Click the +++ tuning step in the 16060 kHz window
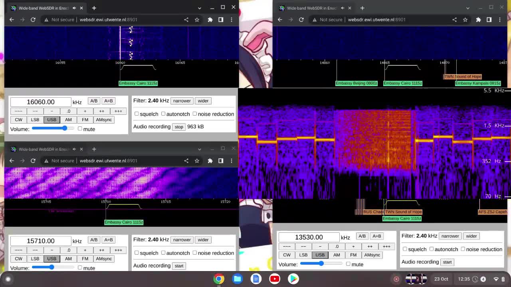Viewport: 511px width, 287px height. (118, 111)
